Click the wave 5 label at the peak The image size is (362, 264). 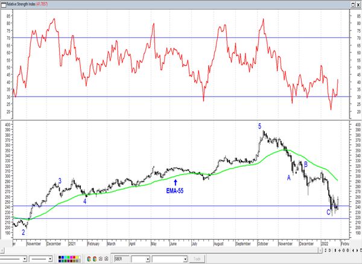pos(260,126)
